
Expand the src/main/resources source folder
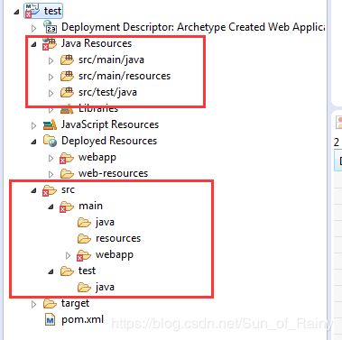pos(51,77)
